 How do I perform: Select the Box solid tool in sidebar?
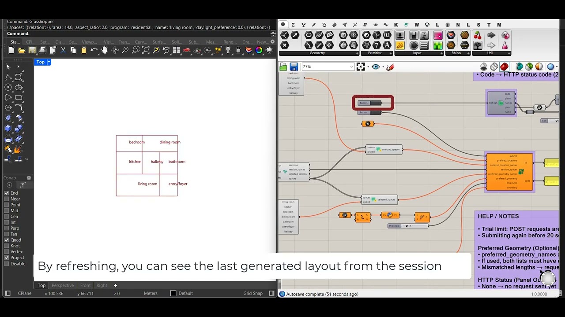pos(8,128)
